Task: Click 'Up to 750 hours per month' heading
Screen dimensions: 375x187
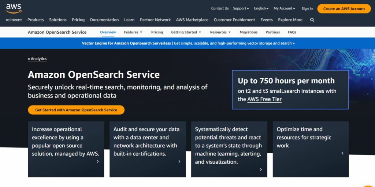Action: tap(286, 81)
